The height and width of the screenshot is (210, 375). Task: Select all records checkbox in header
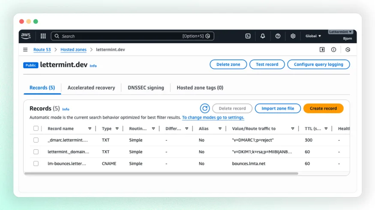click(36, 128)
